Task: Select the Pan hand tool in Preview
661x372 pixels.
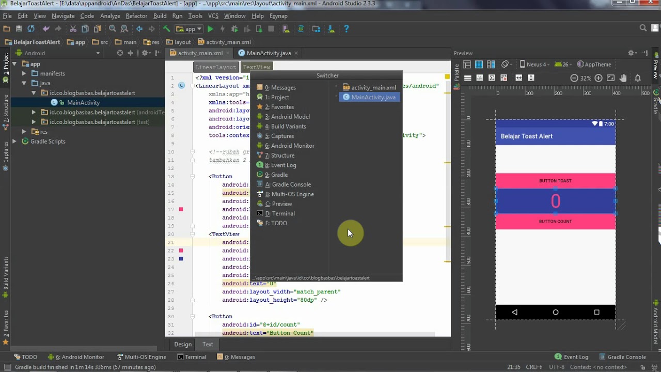Action: (x=623, y=78)
